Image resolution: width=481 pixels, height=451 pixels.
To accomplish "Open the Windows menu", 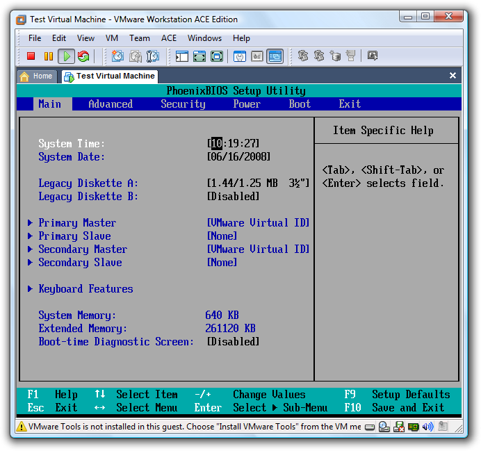I will coord(204,38).
